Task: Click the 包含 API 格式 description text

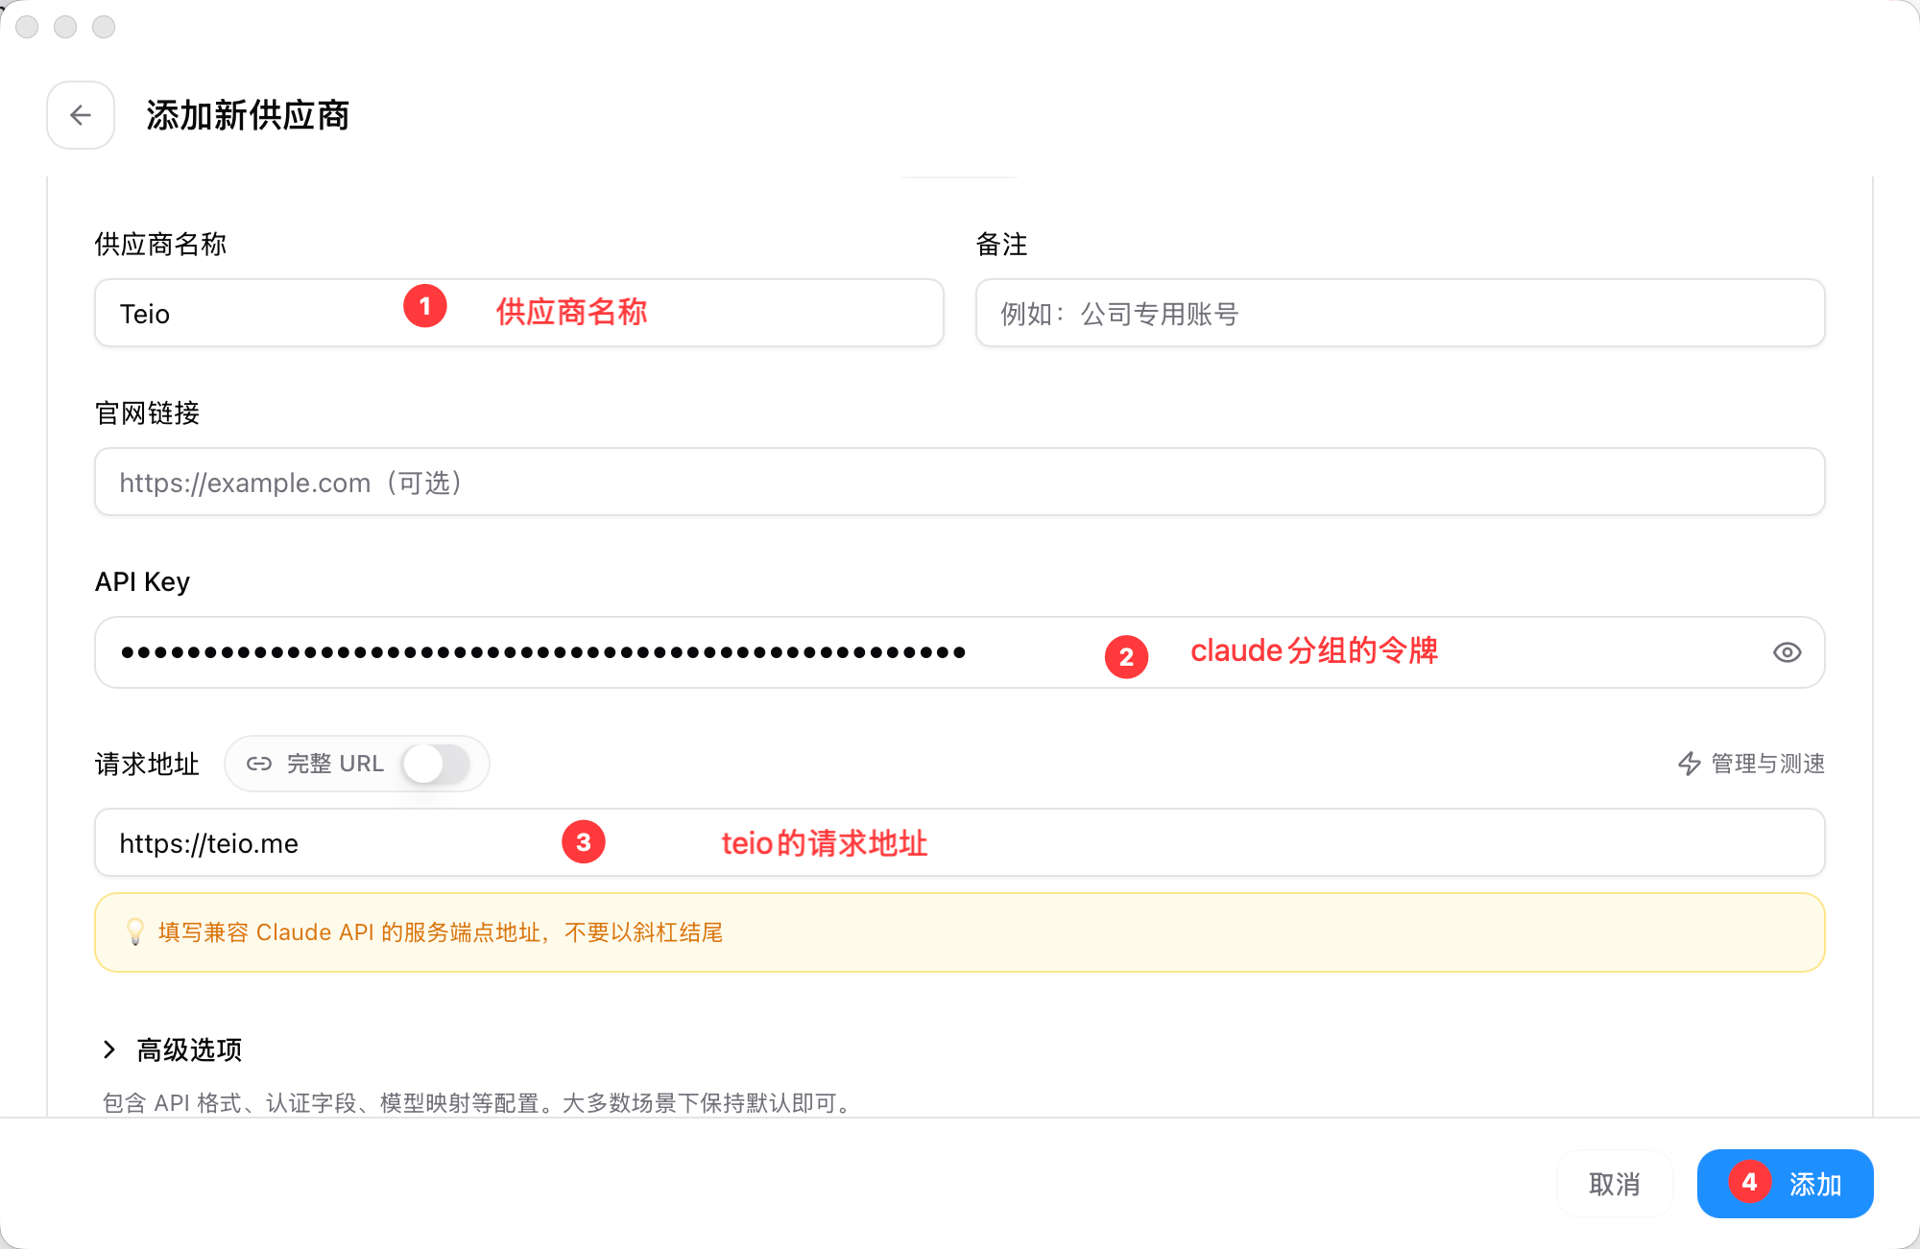Action: [480, 1103]
